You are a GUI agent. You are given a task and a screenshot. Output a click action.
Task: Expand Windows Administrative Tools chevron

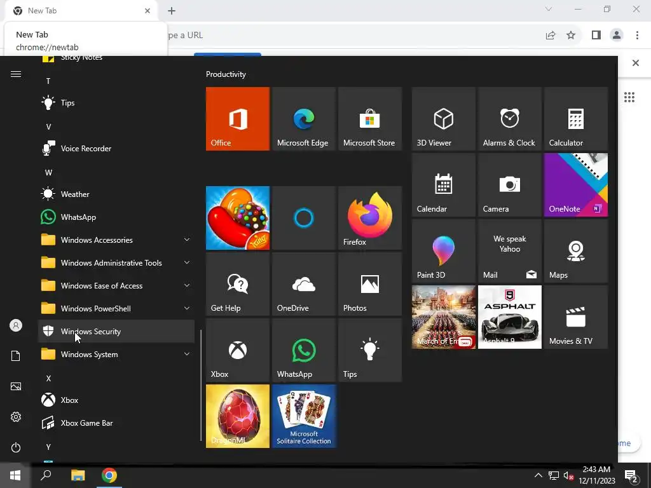(x=187, y=262)
